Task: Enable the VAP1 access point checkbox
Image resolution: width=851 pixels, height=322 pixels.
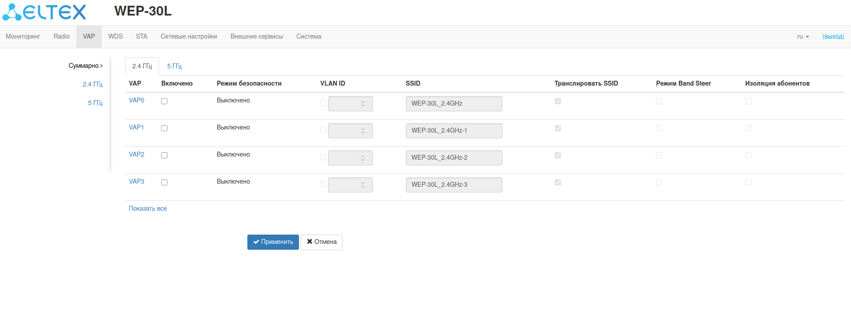Action: point(164,128)
